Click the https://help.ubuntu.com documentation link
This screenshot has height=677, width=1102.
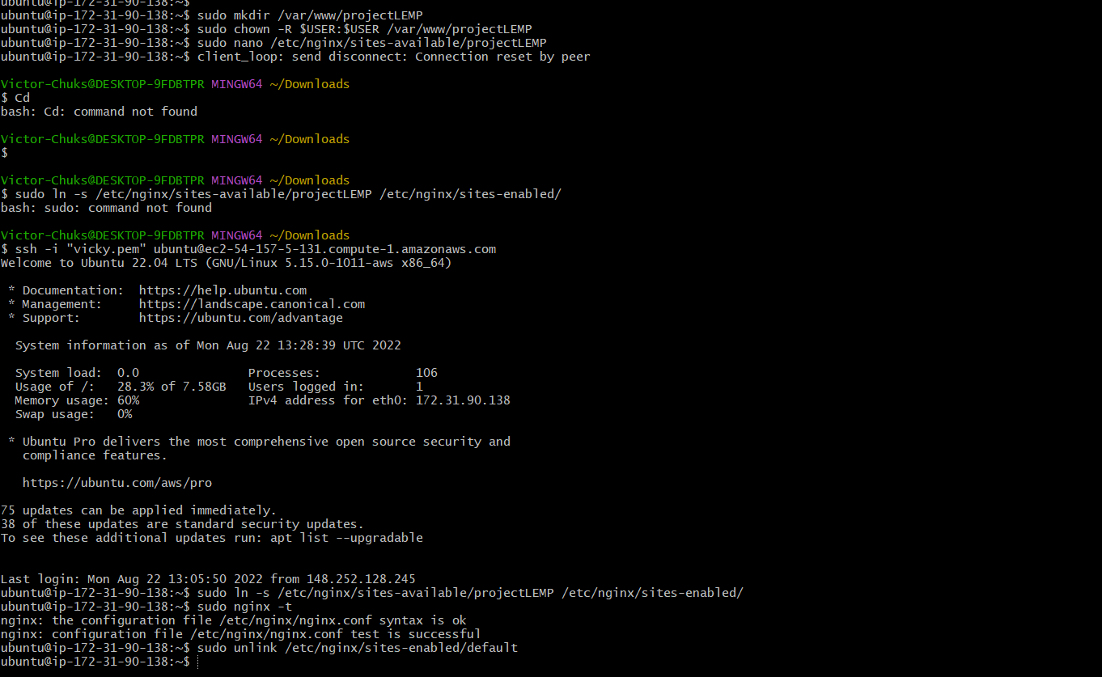(x=223, y=290)
